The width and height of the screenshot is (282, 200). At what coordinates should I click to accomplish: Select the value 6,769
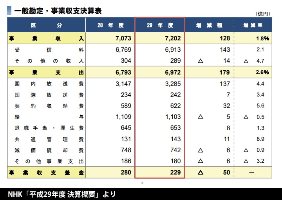123,50
